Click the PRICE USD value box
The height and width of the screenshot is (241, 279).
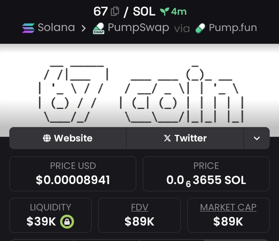point(73,174)
